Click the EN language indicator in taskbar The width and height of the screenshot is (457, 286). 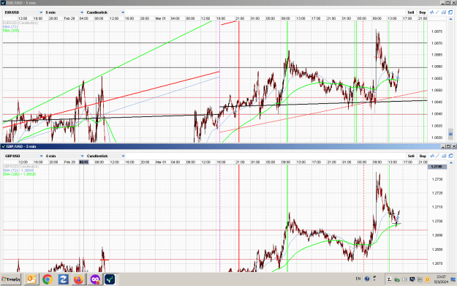coord(358,279)
